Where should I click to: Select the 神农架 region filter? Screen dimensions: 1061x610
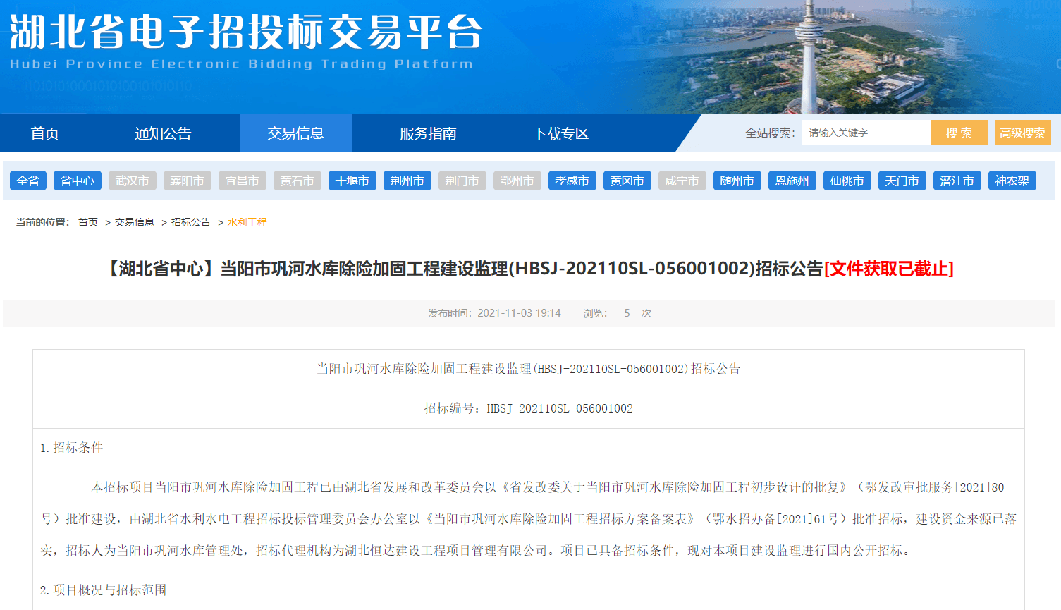pos(1012,181)
